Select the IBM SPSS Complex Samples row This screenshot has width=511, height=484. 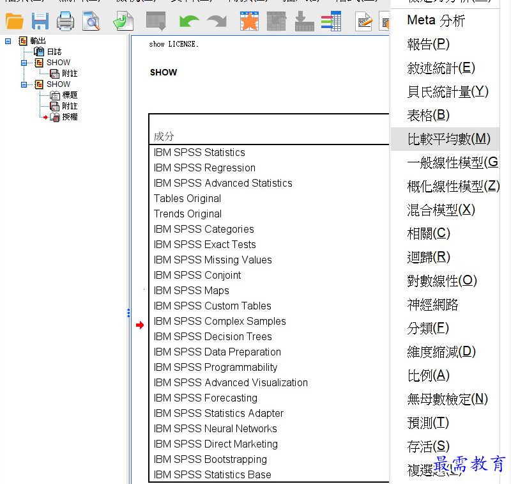click(x=220, y=321)
